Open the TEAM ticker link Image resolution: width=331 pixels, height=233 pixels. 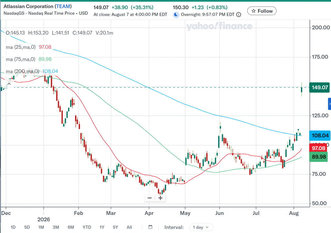63,6
